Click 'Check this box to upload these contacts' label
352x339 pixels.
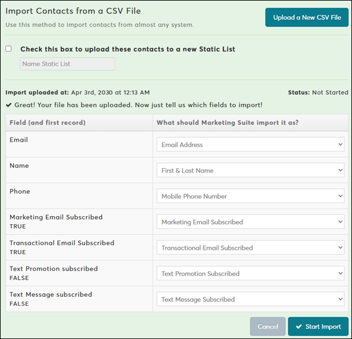point(128,49)
